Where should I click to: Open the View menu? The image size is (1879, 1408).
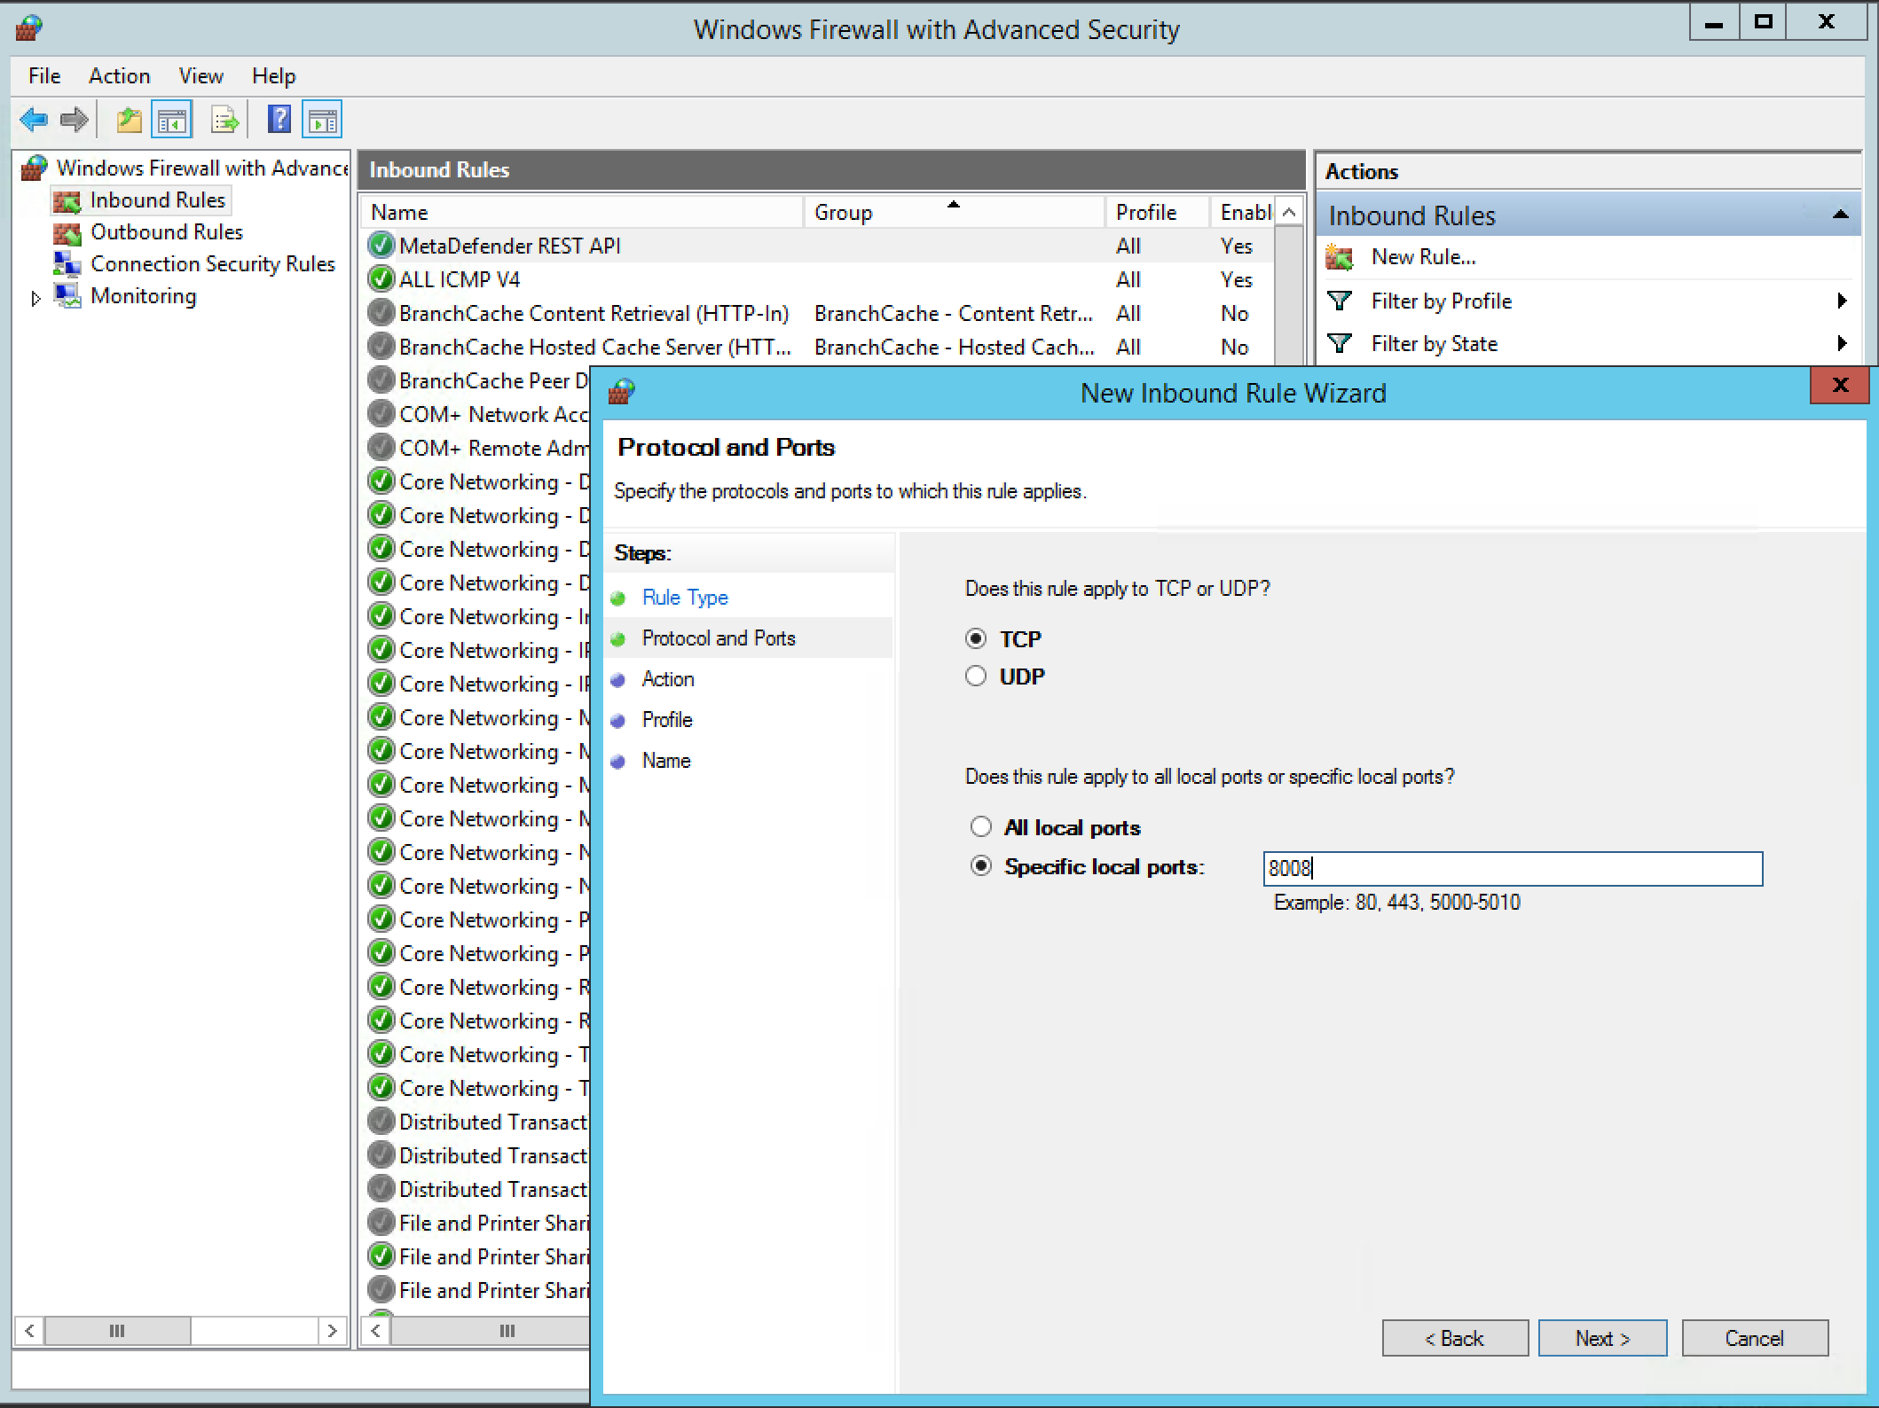201,76
